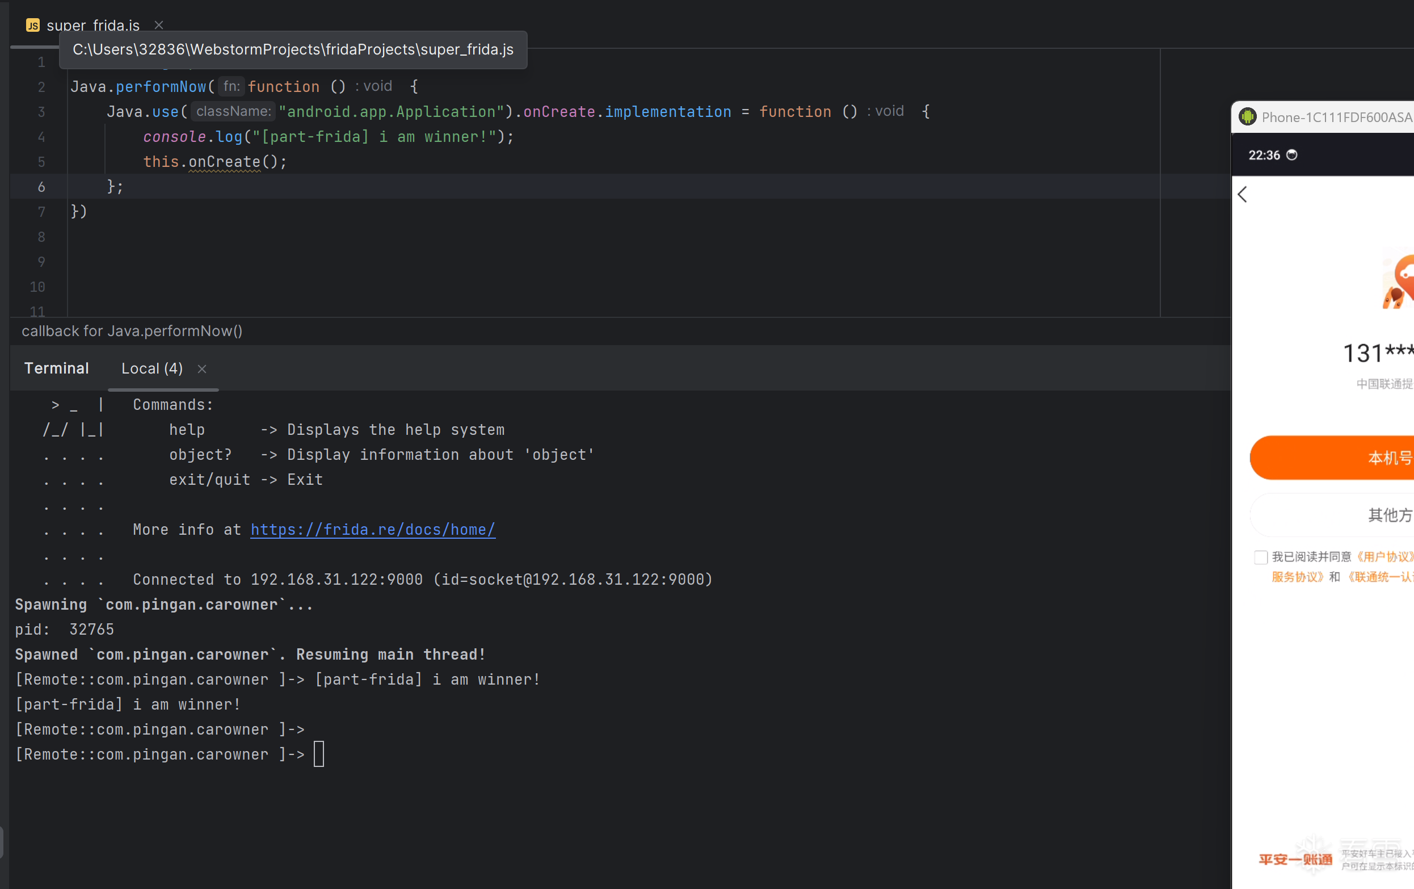This screenshot has height=889, width=1414.
Task: Click line number 6 in the gutter
Action: point(41,187)
